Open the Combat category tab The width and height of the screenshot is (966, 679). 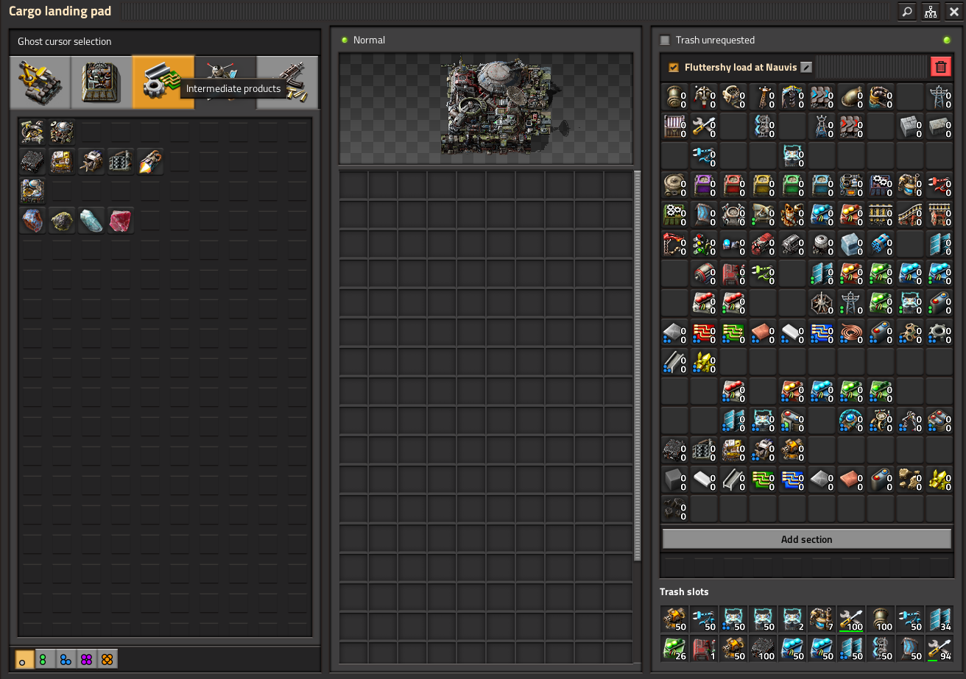point(287,82)
